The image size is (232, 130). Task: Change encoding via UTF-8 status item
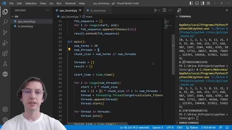tap(170, 127)
